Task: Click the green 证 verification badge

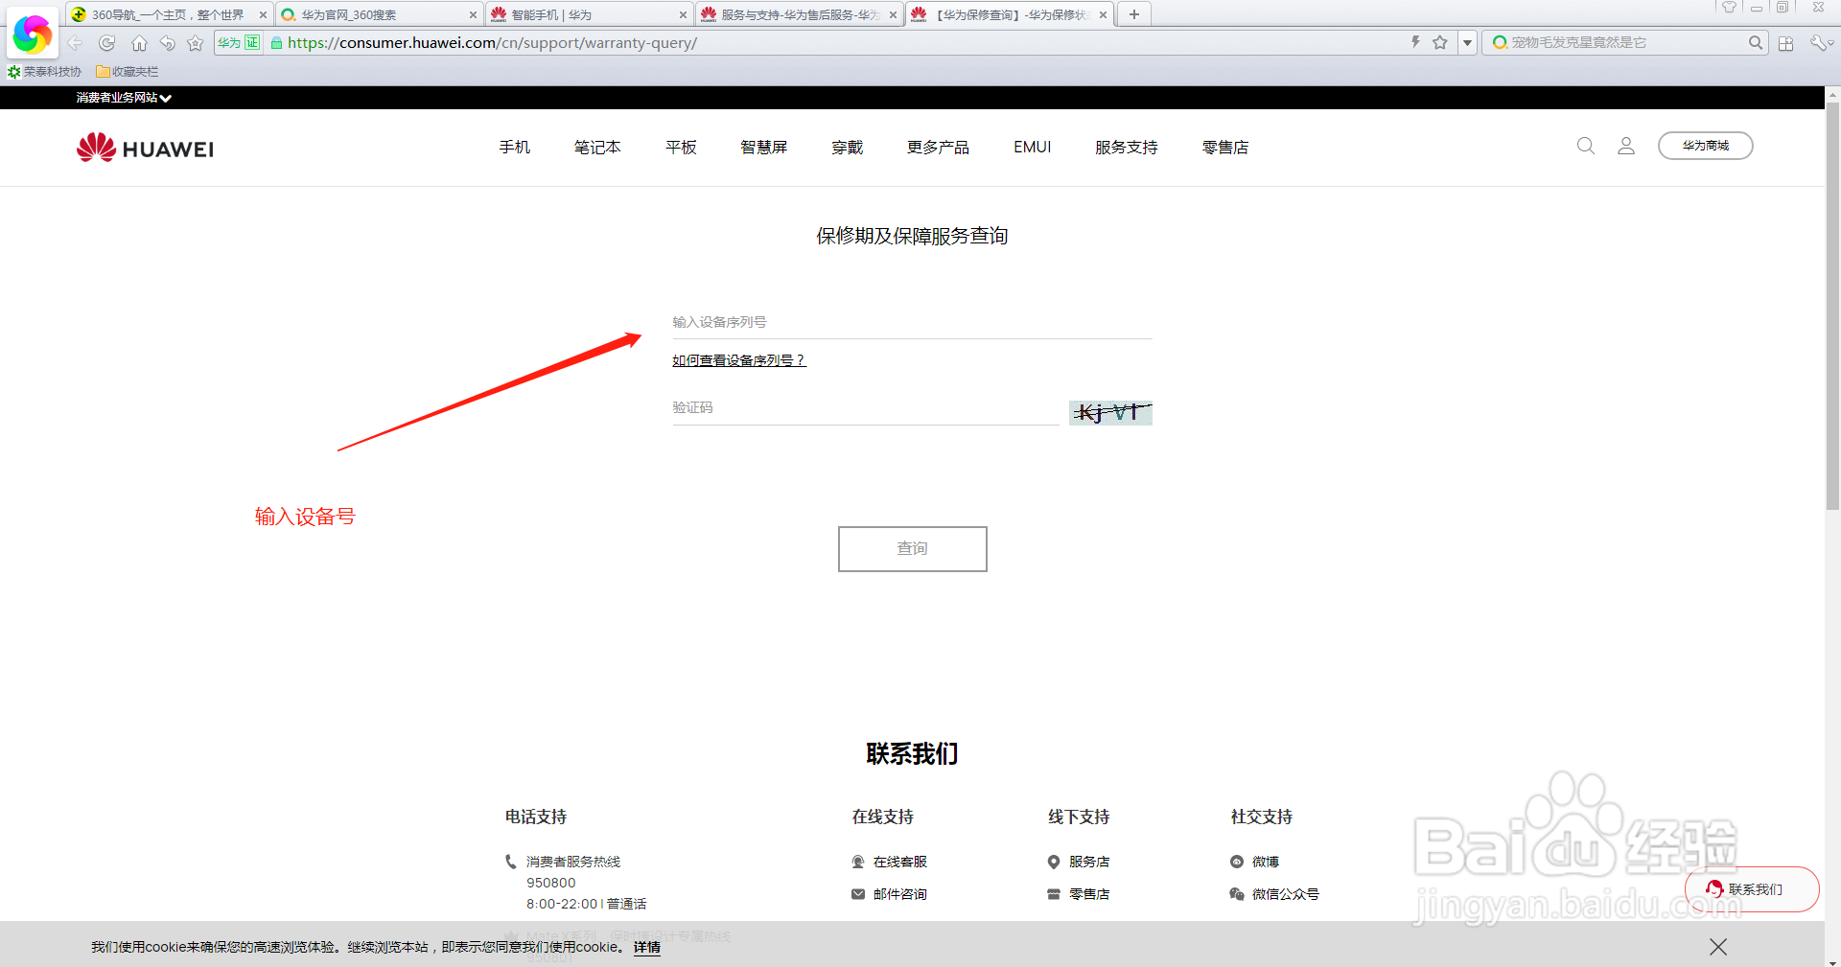Action: [254, 42]
